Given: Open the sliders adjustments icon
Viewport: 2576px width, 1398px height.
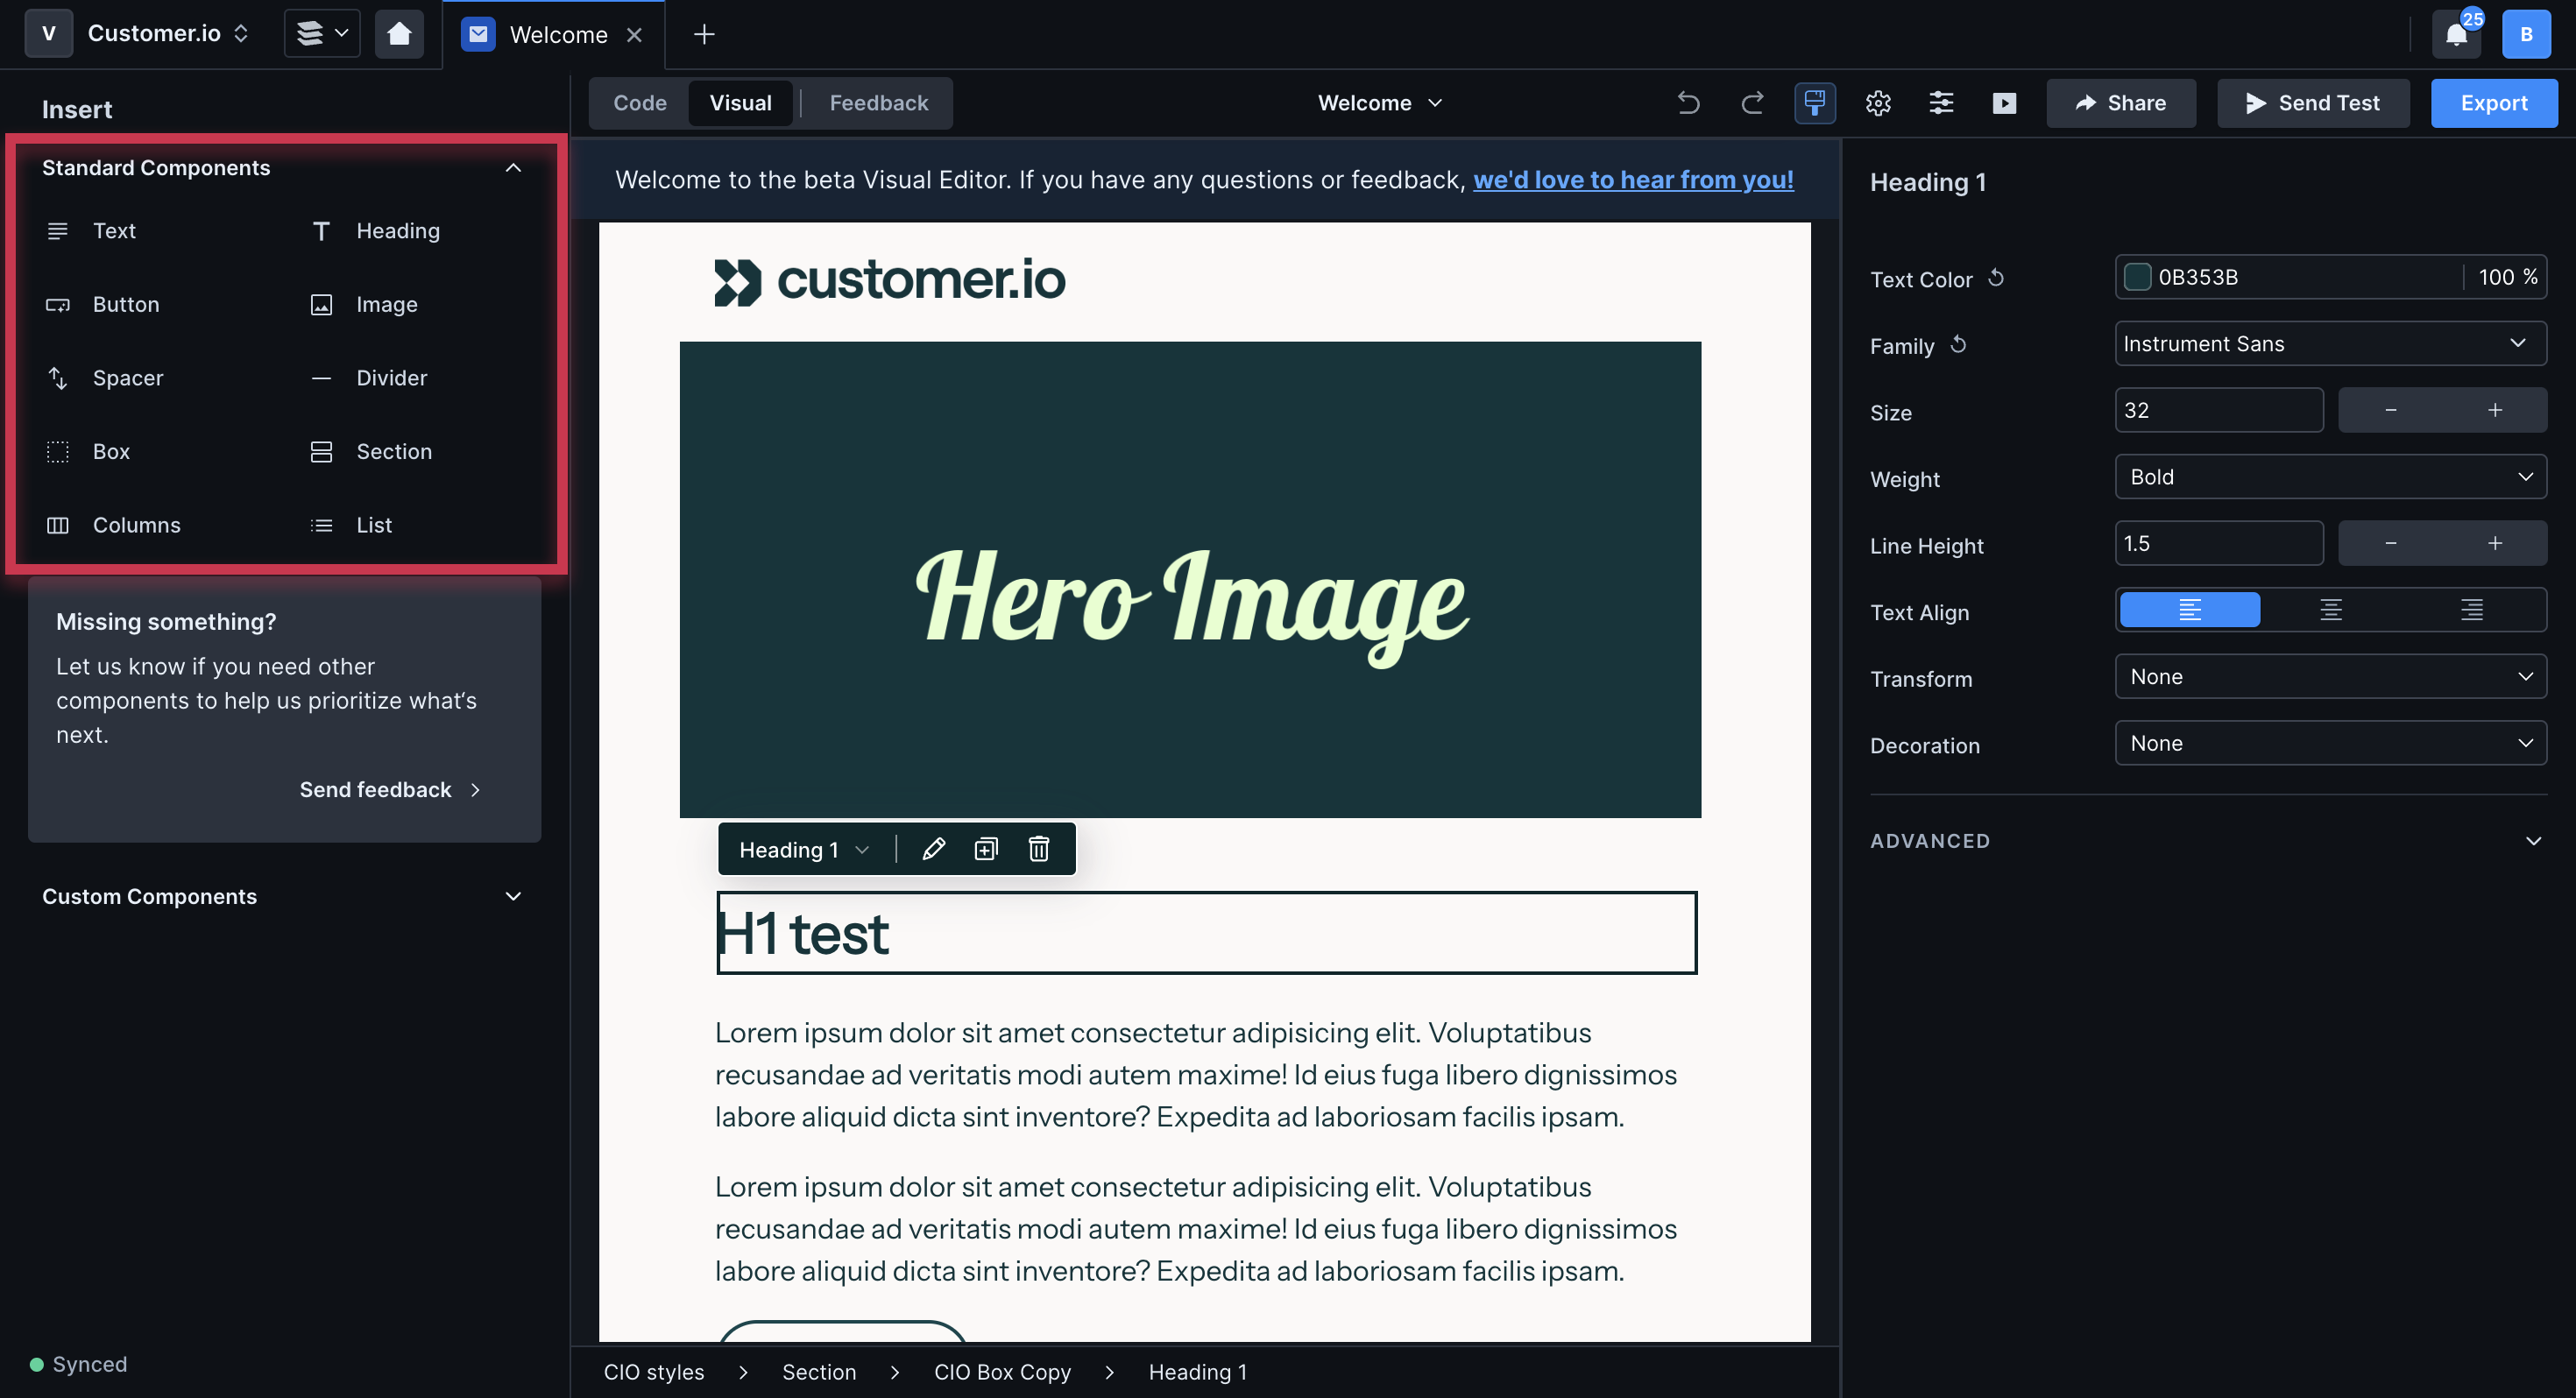Looking at the screenshot, I should coord(1941,103).
